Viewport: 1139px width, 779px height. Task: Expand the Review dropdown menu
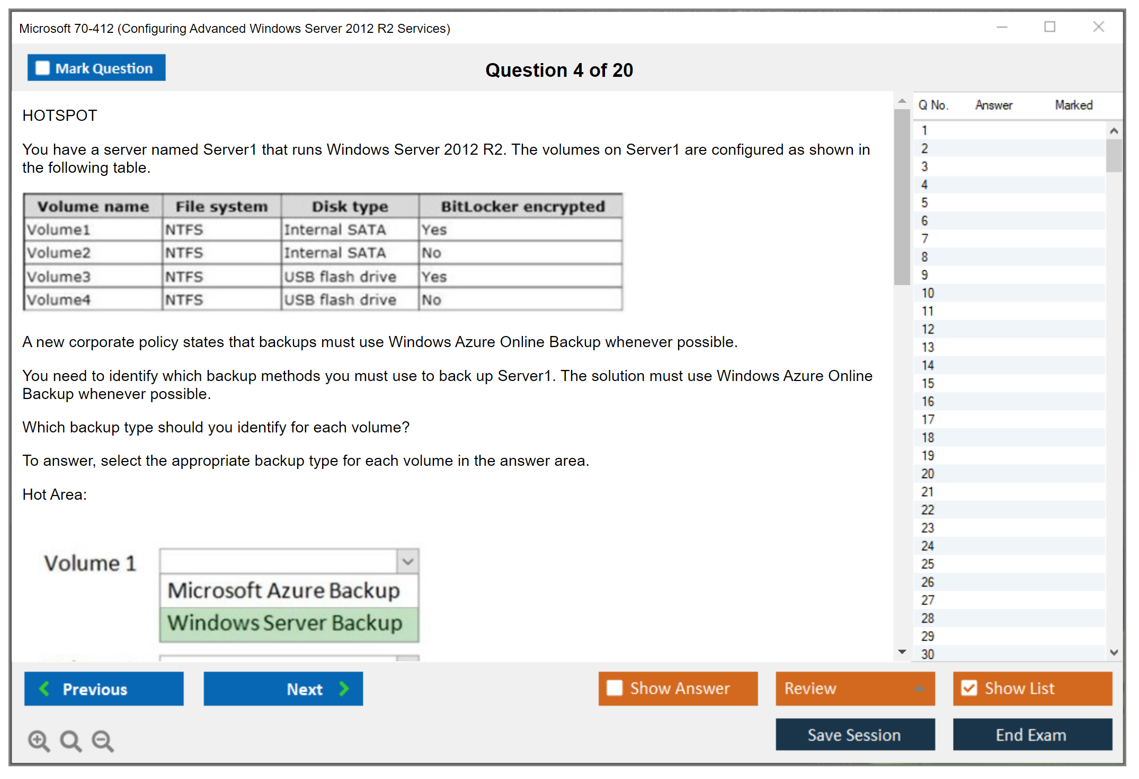coord(919,688)
